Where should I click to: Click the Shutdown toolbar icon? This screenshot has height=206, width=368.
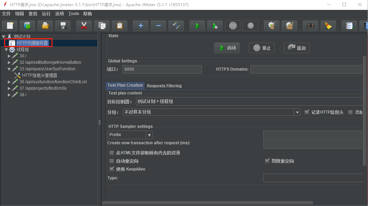(250, 26)
